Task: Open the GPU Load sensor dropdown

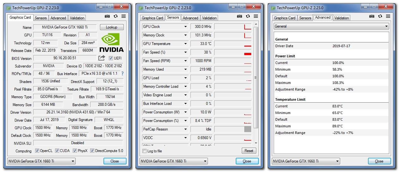Action: [x=186, y=78]
